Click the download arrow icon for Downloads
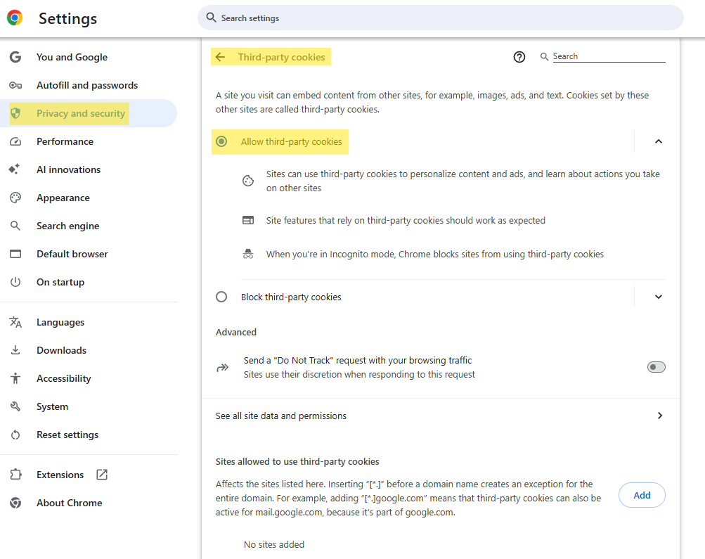This screenshot has width=705, height=559. [15, 350]
